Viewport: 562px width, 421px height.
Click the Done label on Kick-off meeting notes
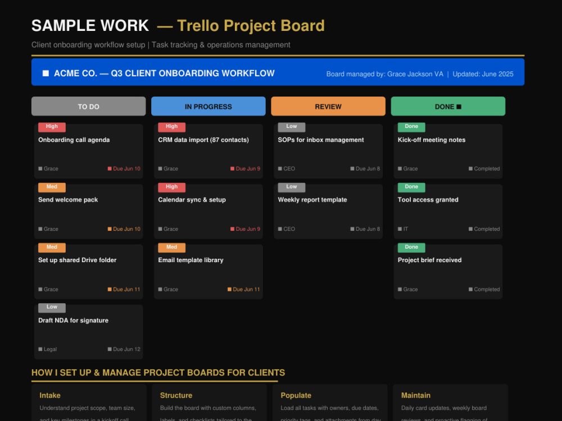411,127
